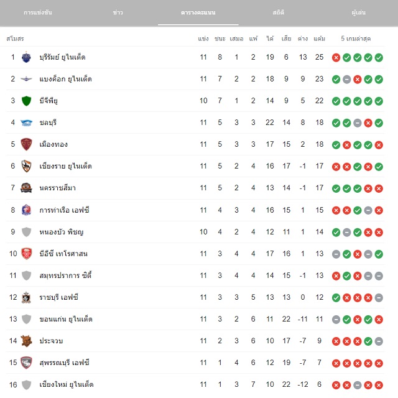Switch to the ข่าว news tab

(118, 12)
